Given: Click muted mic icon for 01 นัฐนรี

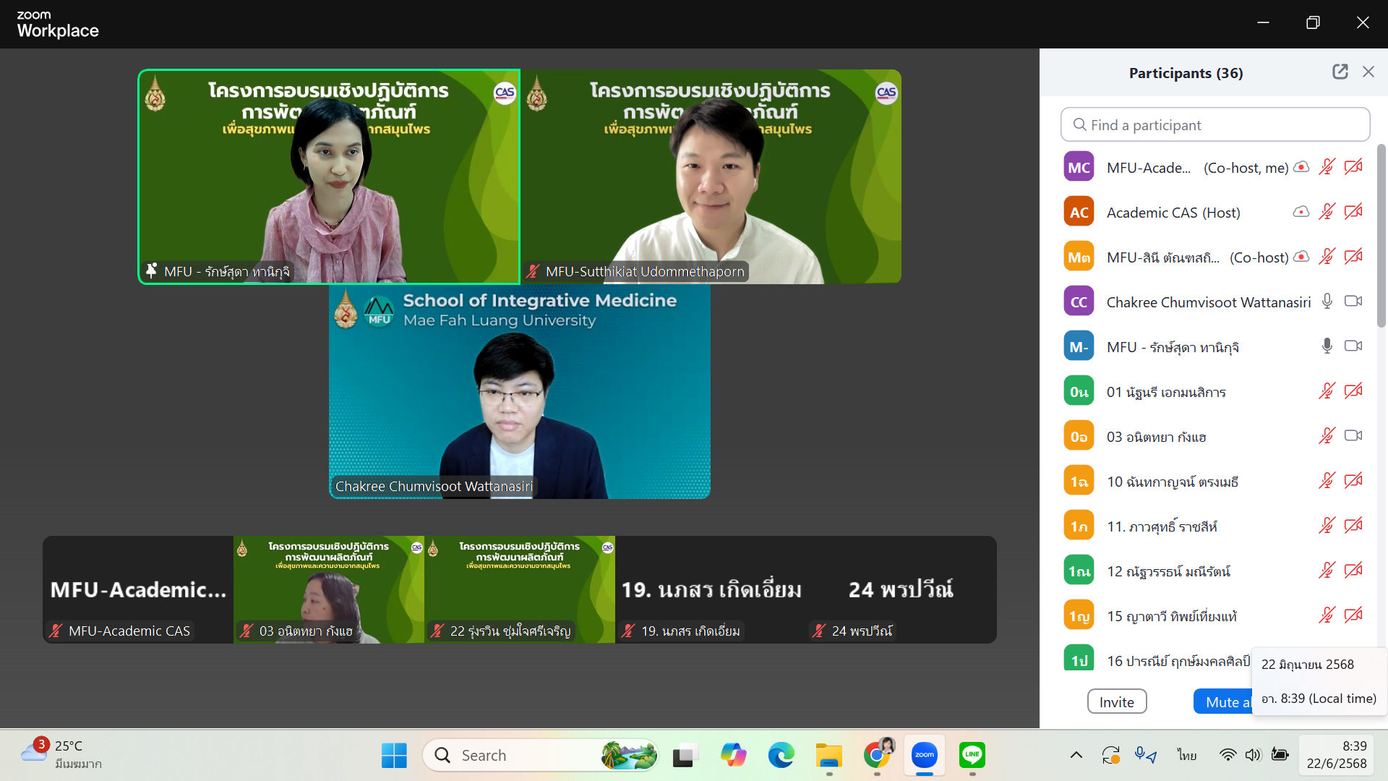Looking at the screenshot, I should (1327, 391).
